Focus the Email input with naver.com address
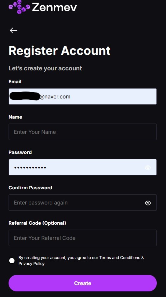This screenshot has height=297, width=166. click(83, 96)
